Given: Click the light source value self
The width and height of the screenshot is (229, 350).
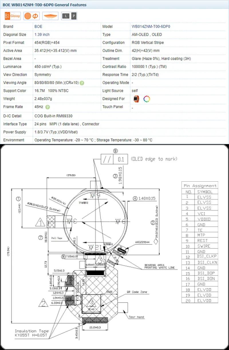Looking at the screenshot, I should [x=135, y=91].
